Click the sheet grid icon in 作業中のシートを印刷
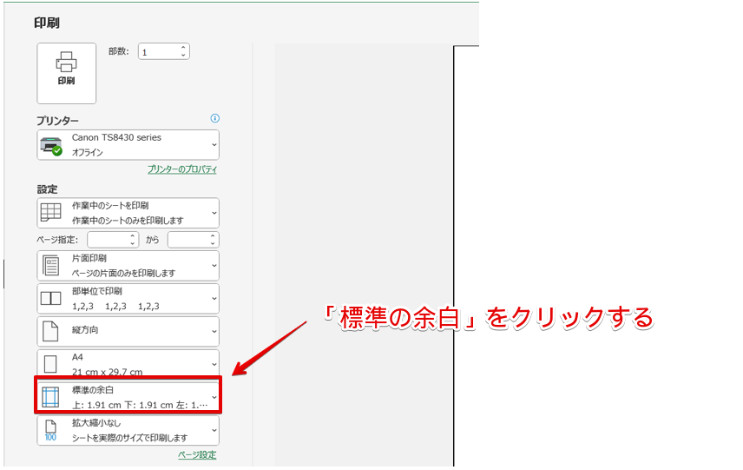Viewport: 743px width, 470px height. [x=50, y=213]
